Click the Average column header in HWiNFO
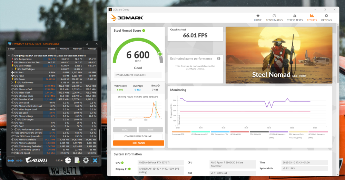This screenshot has width=345, height=180. [x=90, y=49]
